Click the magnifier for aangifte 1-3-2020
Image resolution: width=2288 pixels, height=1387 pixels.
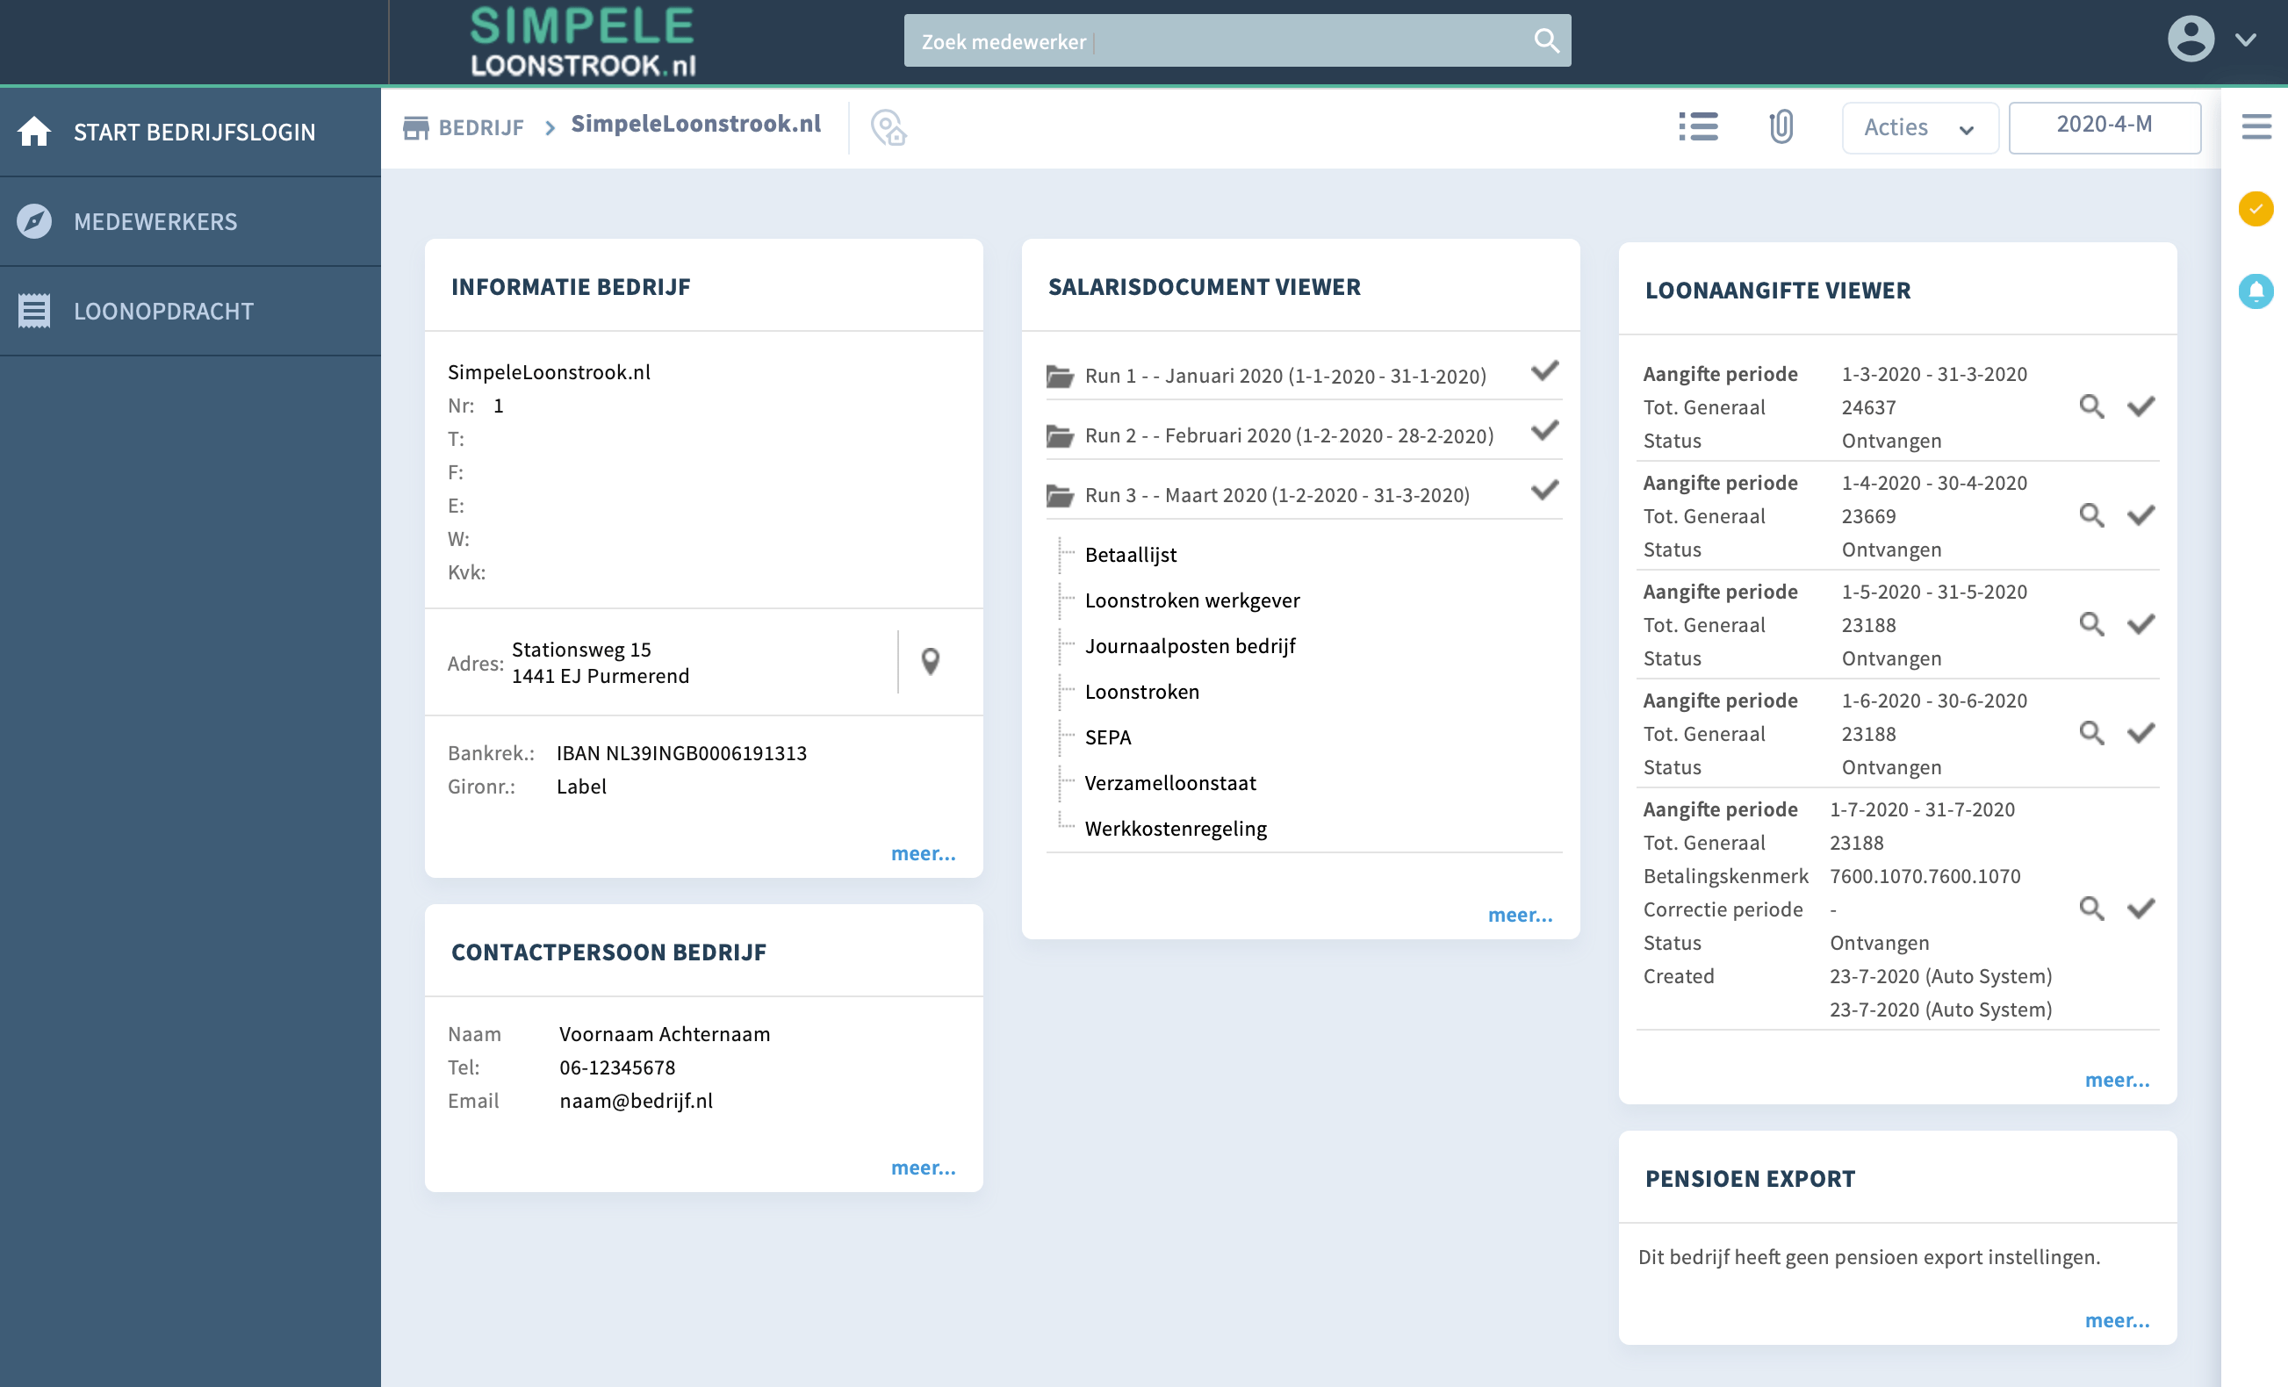click(2091, 406)
